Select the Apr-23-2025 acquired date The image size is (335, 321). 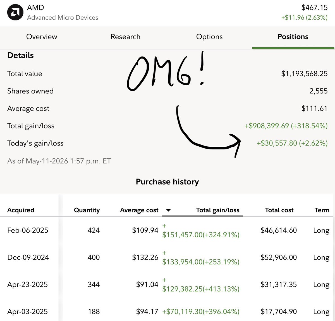pyautogui.click(x=27, y=285)
